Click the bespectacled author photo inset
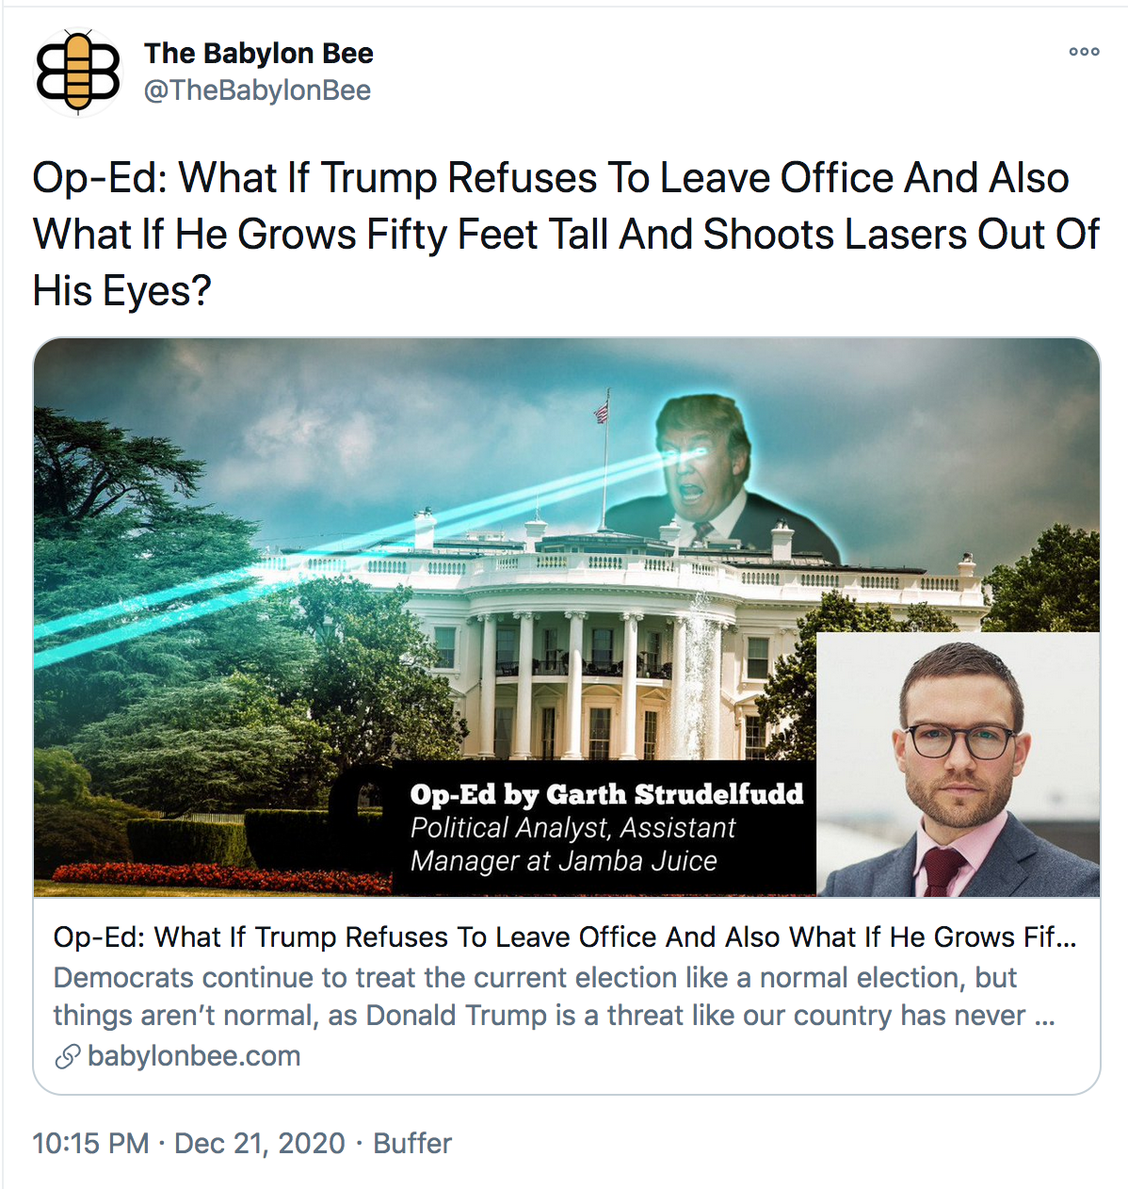 coord(958,764)
